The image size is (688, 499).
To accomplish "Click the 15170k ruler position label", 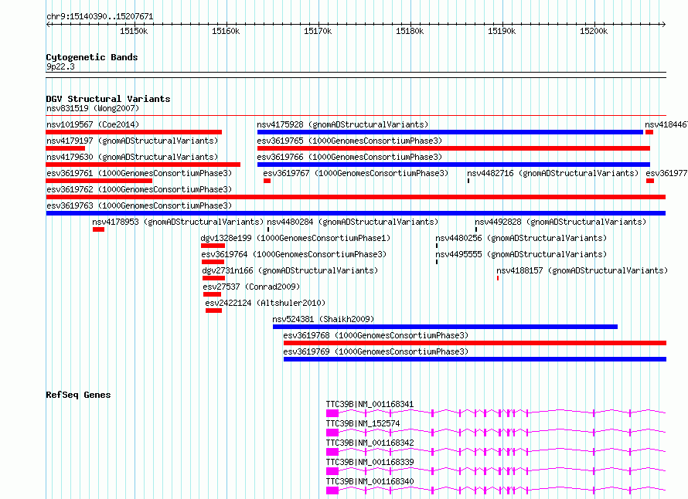I will (318, 31).
